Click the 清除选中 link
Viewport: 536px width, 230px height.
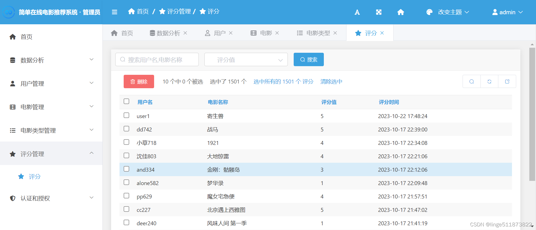coord(331,82)
